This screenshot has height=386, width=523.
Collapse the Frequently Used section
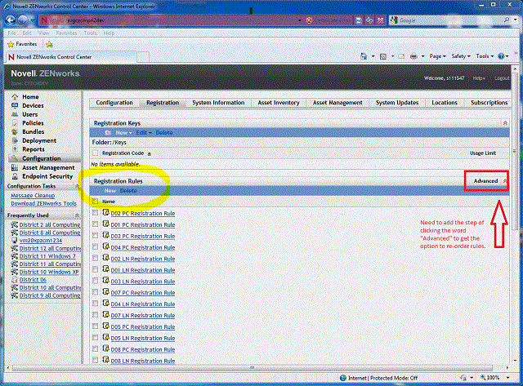(x=77, y=215)
